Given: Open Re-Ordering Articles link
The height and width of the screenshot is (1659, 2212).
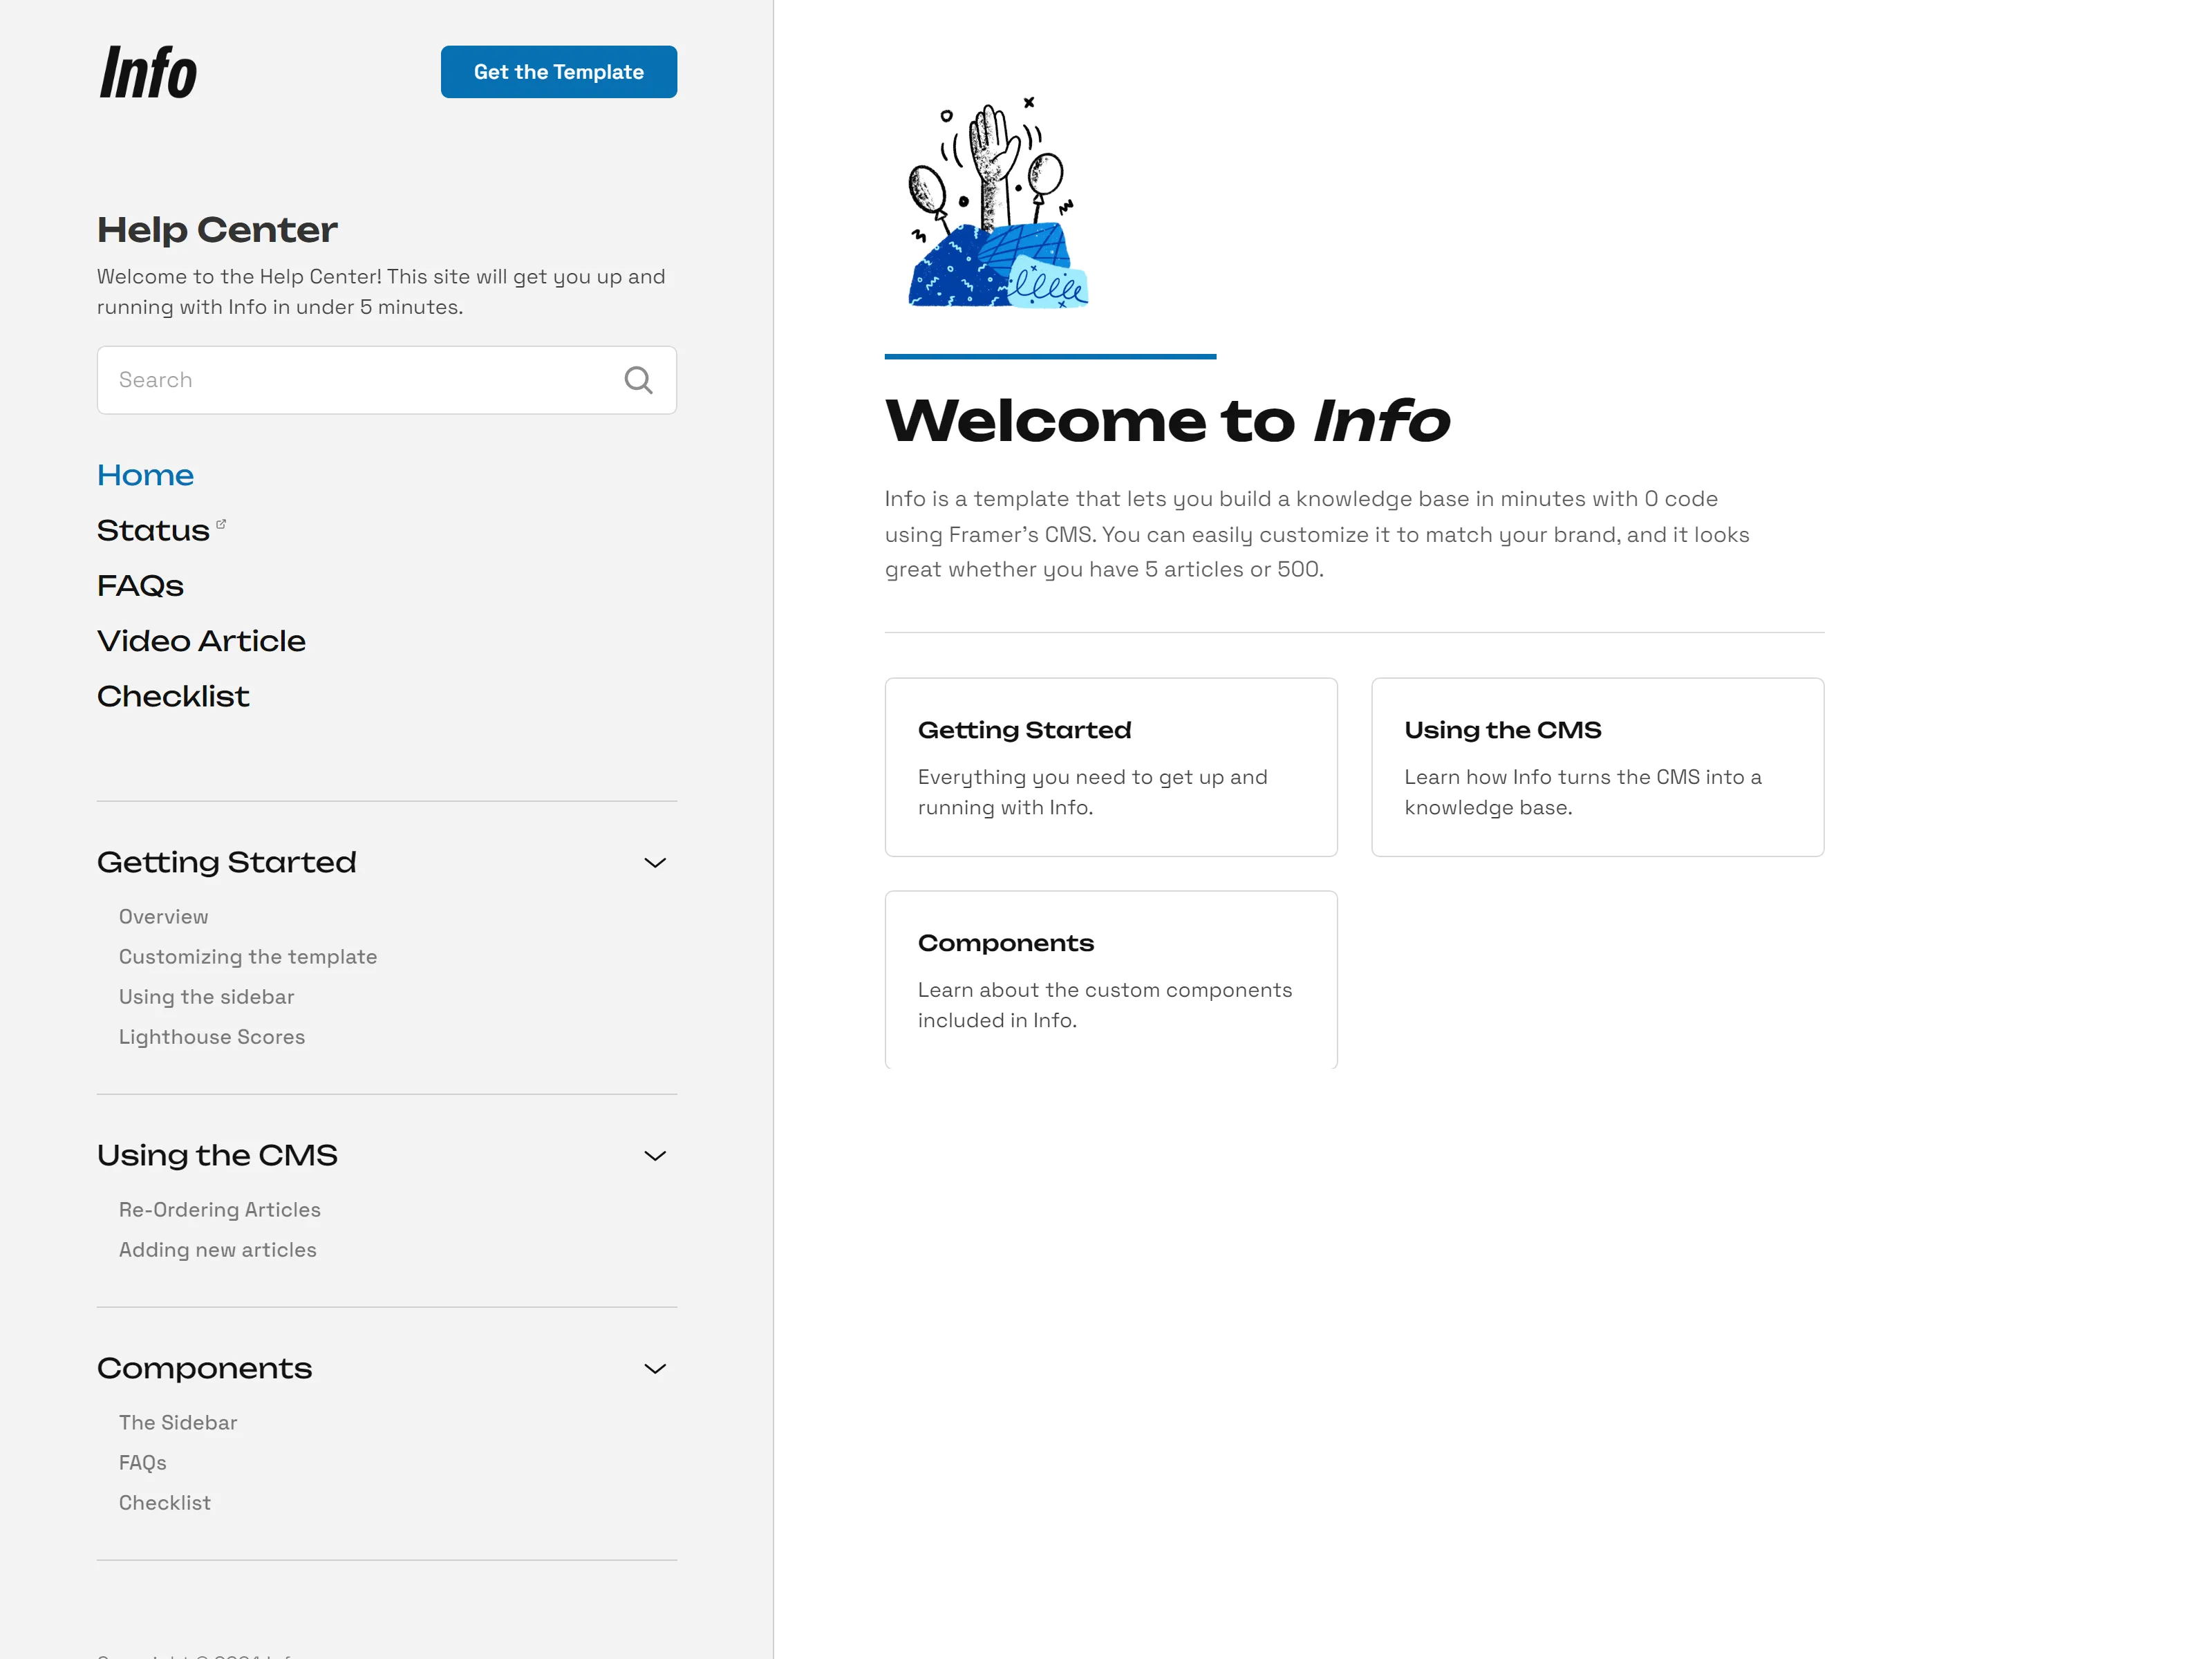Looking at the screenshot, I should [220, 1210].
